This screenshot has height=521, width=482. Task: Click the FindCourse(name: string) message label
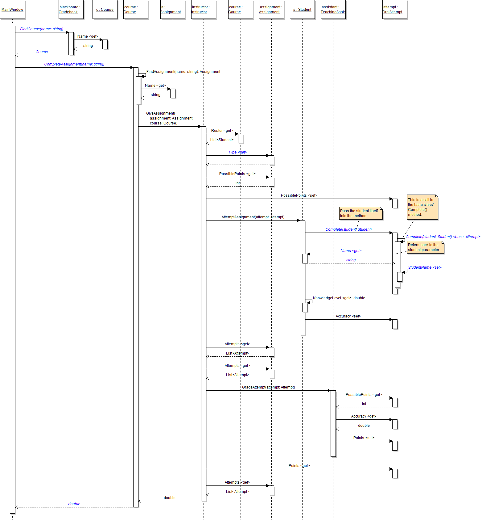pyautogui.click(x=42, y=29)
